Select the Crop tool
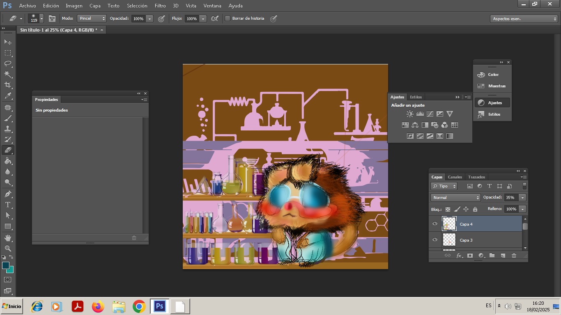The width and height of the screenshot is (561, 315). (8, 85)
